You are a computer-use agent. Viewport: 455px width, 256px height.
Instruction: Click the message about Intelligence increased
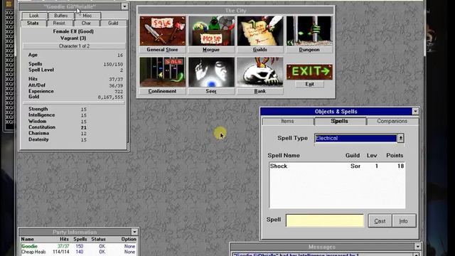tap(296, 255)
